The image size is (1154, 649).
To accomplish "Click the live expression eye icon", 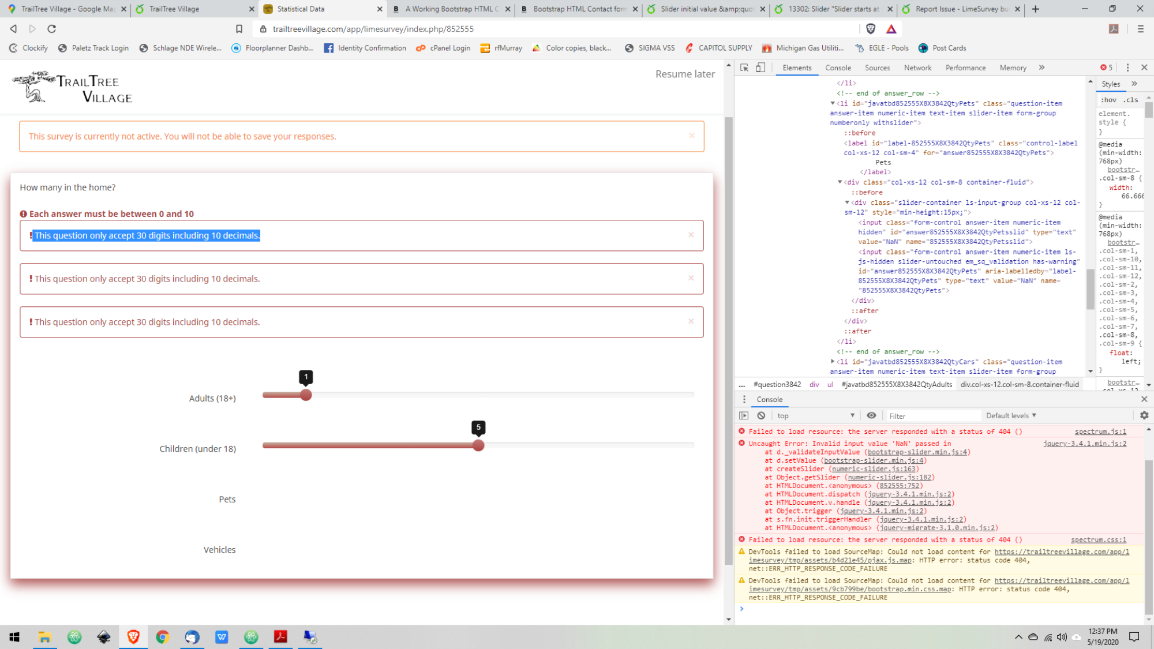I will 871,415.
